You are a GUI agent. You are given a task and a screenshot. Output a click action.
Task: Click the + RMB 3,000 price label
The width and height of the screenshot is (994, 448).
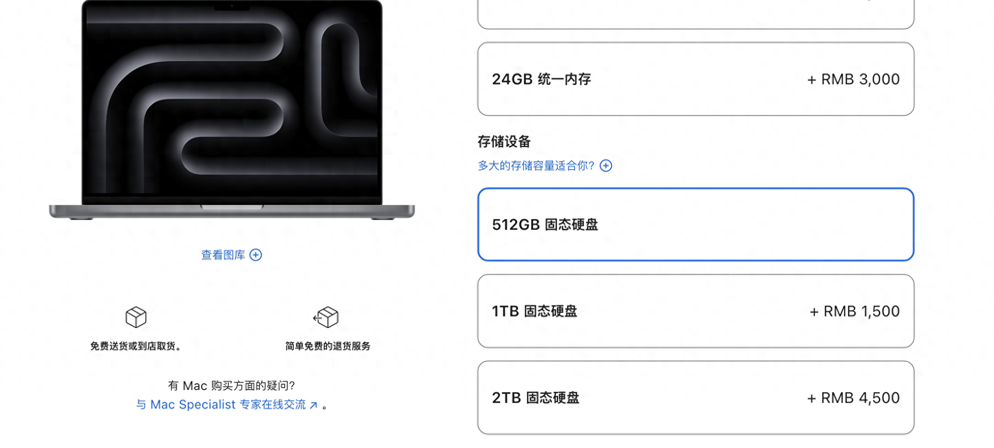[853, 79]
